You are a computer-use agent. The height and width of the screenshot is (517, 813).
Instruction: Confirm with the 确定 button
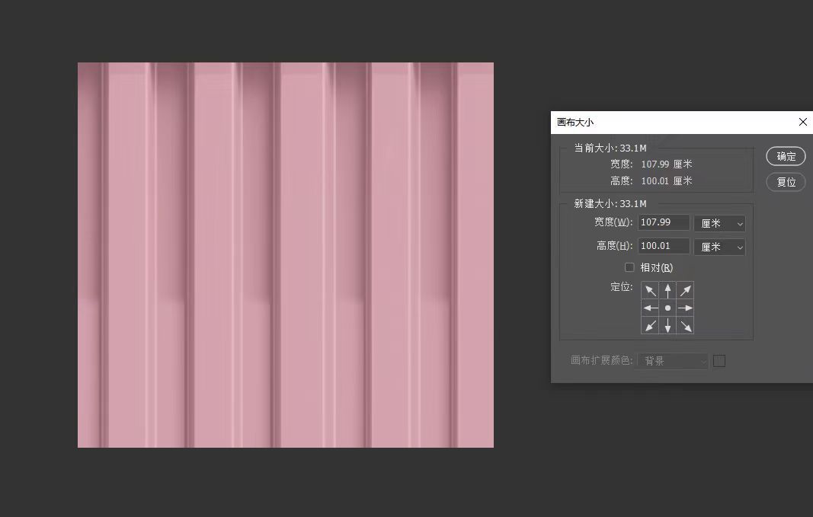click(x=786, y=156)
